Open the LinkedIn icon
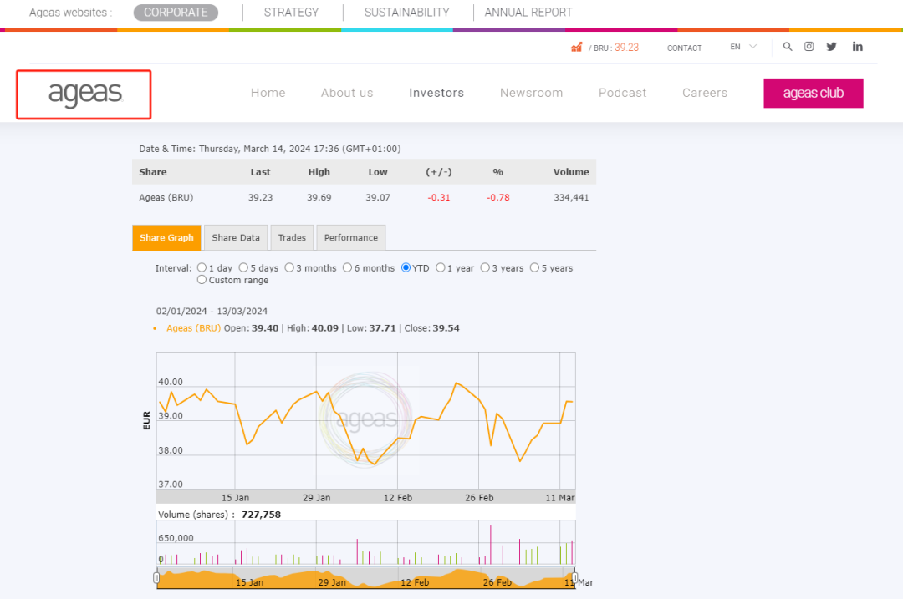This screenshot has width=903, height=599. (858, 47)
